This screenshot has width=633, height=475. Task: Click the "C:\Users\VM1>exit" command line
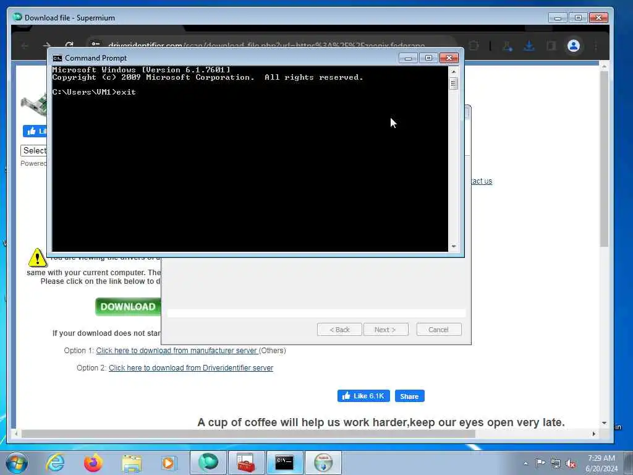click(94, 92)
